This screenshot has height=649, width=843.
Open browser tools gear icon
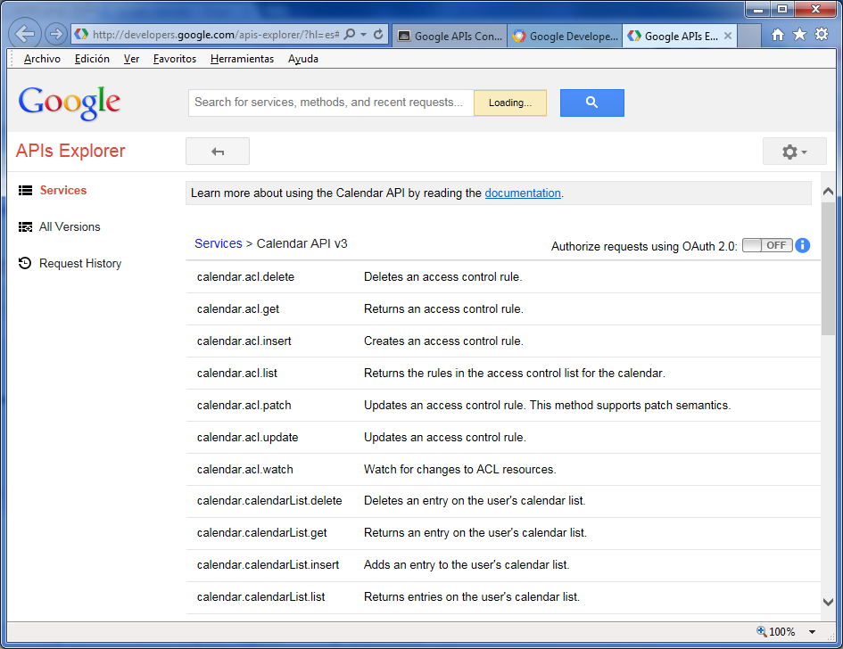[822, 35]
